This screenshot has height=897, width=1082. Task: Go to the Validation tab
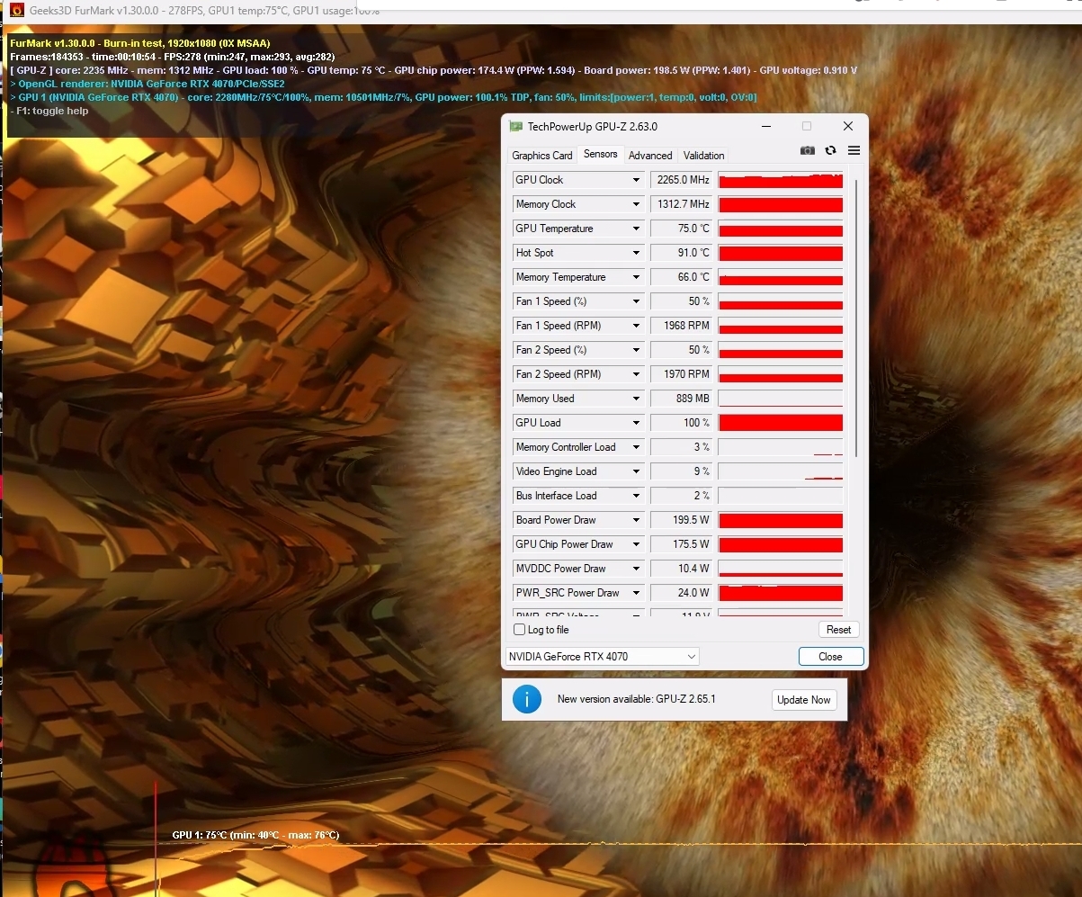703,156
